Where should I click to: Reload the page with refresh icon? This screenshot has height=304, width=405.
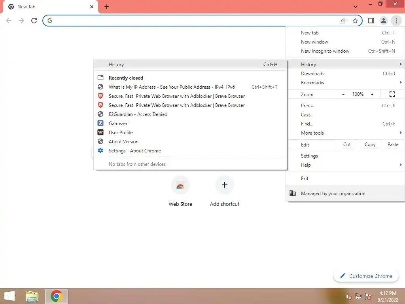point(34,21)
